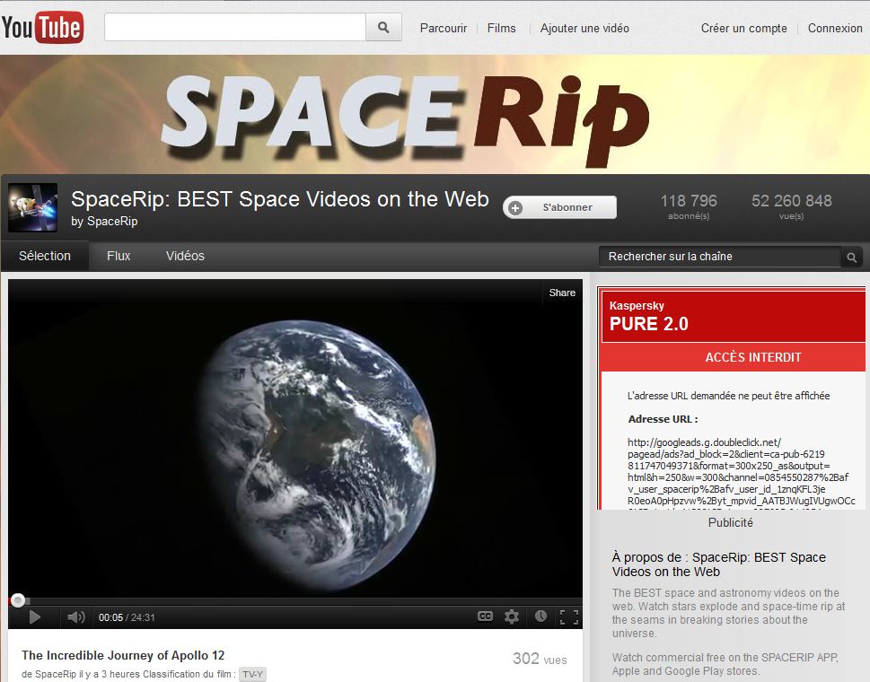
Task: Click the '00:05 / 24:31' time display
Action: 127,617
